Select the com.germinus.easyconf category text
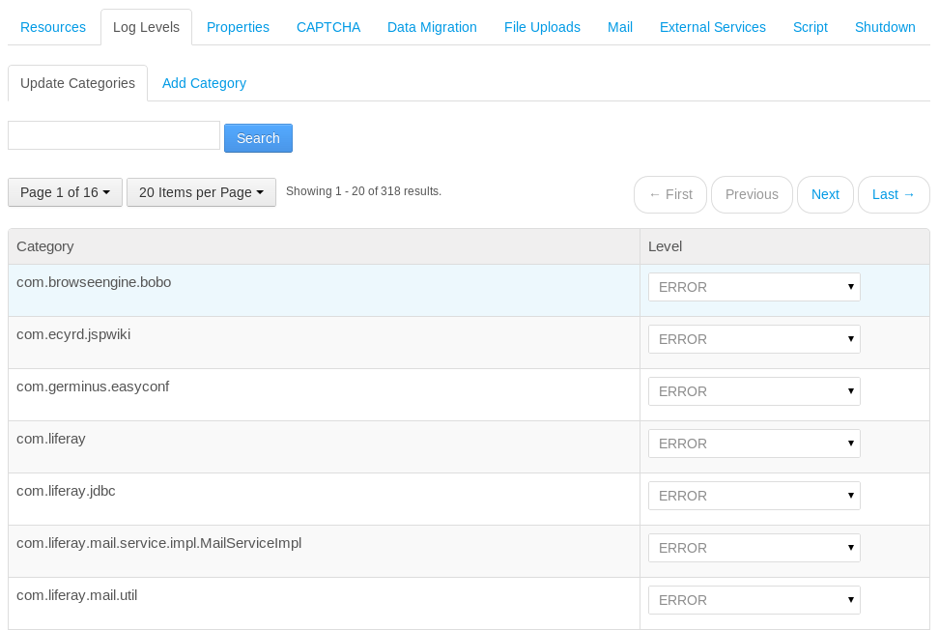This screenshot has height=630, width=939. click(x=93, y=387)
